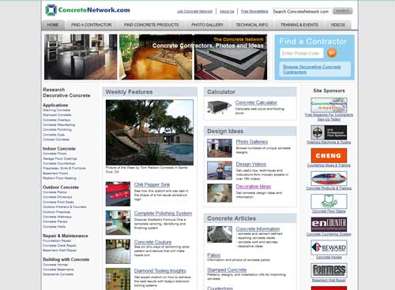Open the Chili Pepper Sink thumbnail image
The width and height of the screenshot is (395, 290).
118,194
